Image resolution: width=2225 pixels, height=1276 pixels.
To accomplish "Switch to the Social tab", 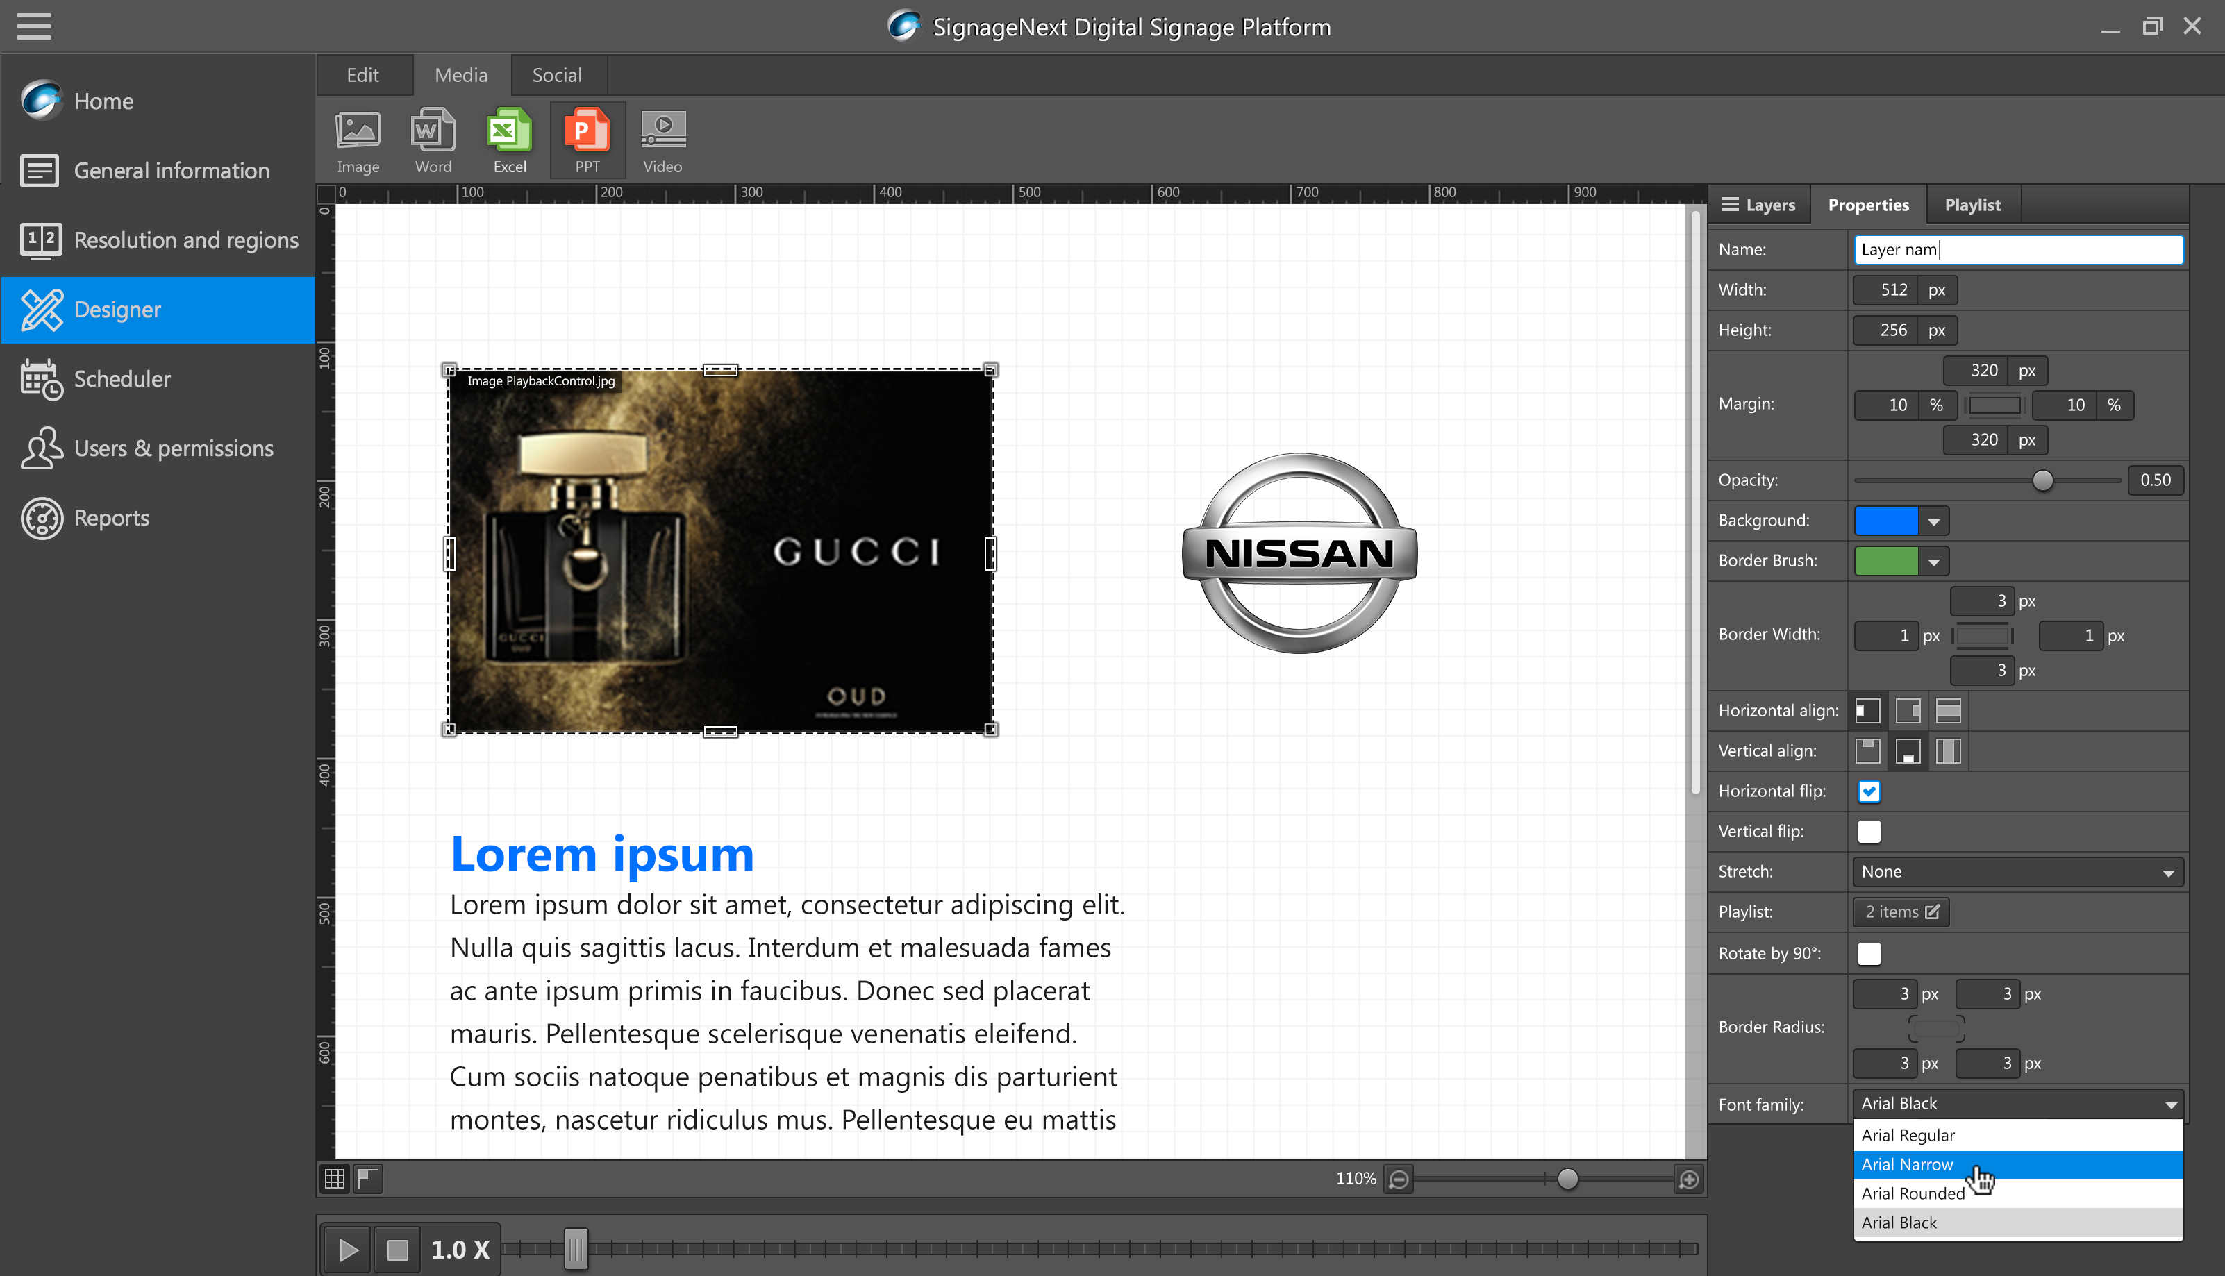I will (558, 76).
